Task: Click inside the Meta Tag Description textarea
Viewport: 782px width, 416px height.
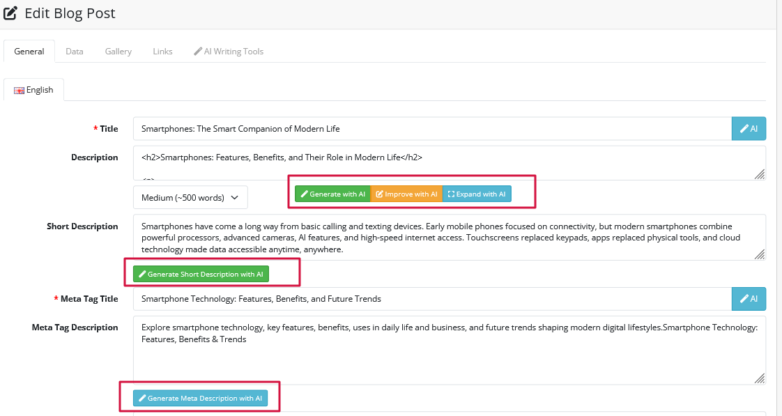Action: point(449,350)
